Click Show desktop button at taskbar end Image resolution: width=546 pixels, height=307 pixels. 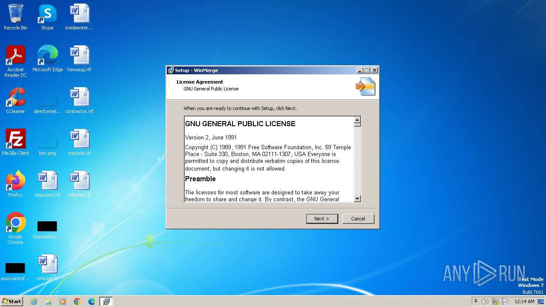[542, 301]
